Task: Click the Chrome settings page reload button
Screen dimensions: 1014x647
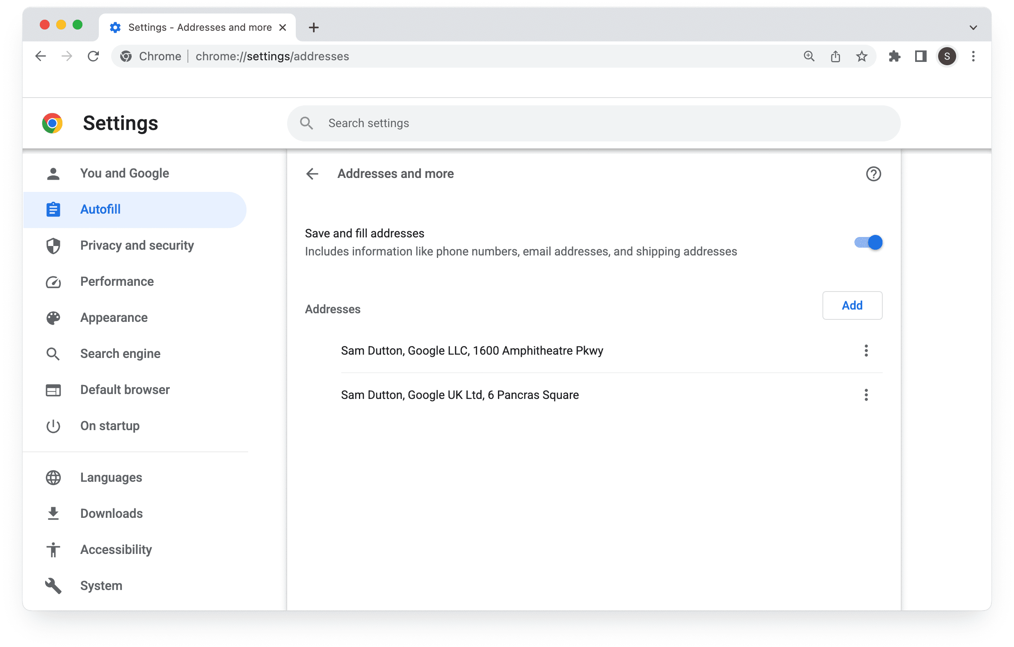Action: click(92, 56)
